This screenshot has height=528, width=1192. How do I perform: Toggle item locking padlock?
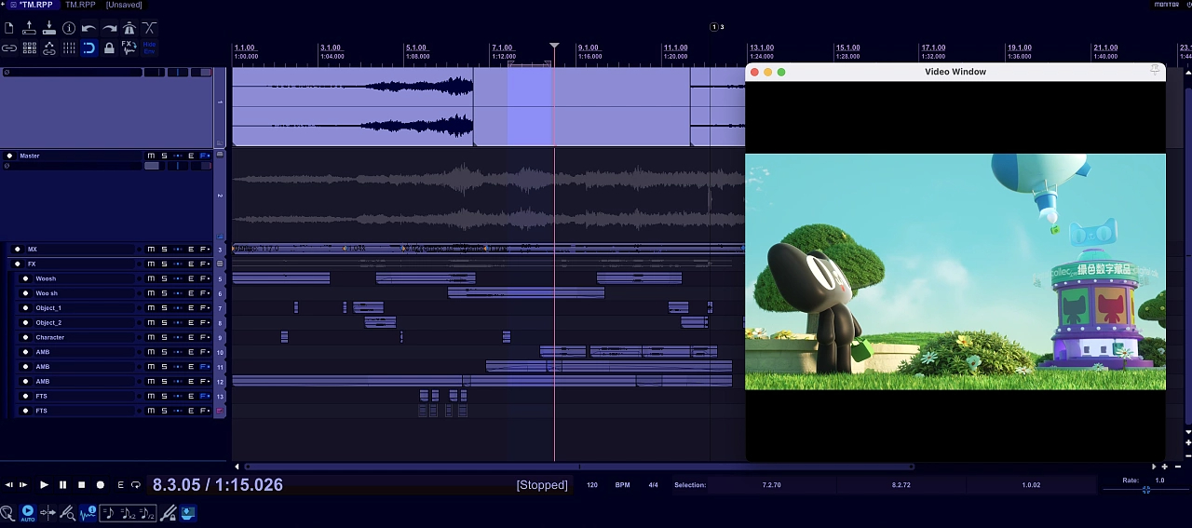(x=109, y=47)
